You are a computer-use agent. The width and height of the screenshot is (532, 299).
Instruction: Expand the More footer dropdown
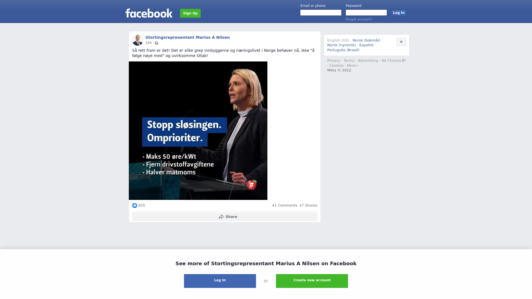pyautogui.click(x=352, y=66)
